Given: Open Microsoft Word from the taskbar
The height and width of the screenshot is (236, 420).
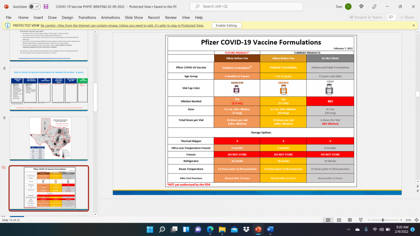Looking at the screenshot, I should [x=270, y=230].
